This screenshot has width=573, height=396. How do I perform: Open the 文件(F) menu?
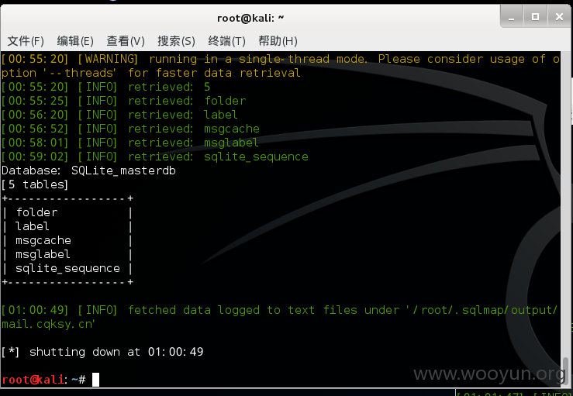[x=26, y=41]
